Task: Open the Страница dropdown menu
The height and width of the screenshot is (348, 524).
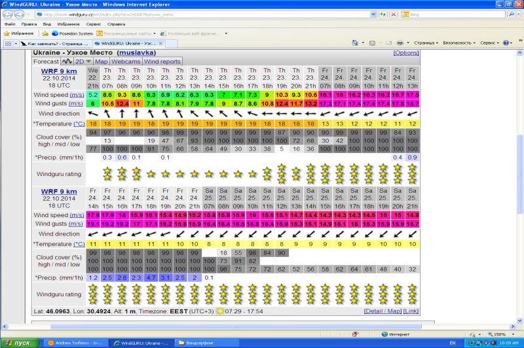Action: click(x=426, y=43)
